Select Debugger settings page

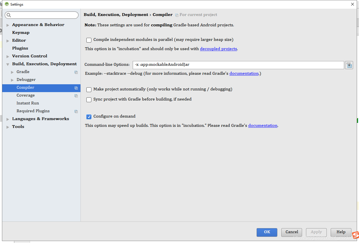pos(26,80)
